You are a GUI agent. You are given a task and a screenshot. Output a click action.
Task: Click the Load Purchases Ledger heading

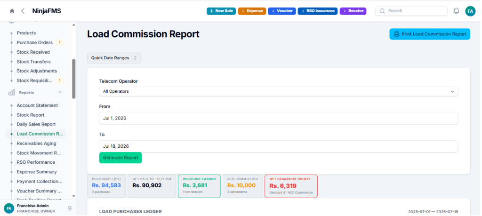coord(130,212)
